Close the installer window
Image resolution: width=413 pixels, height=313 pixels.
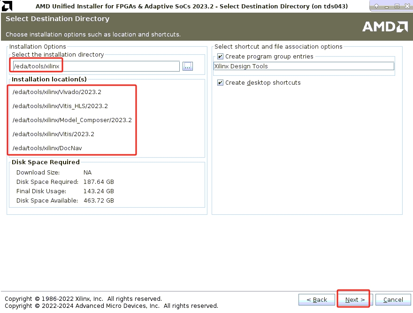point(406,6)
